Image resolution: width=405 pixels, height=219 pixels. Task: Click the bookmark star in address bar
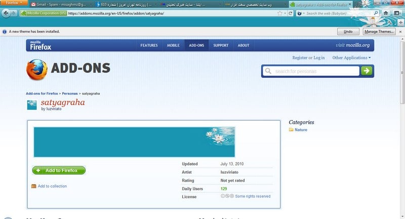279,13
